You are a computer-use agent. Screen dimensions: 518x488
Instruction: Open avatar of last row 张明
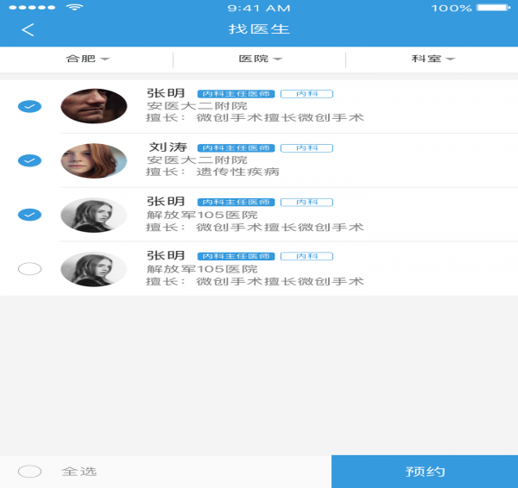pos(94,269)
